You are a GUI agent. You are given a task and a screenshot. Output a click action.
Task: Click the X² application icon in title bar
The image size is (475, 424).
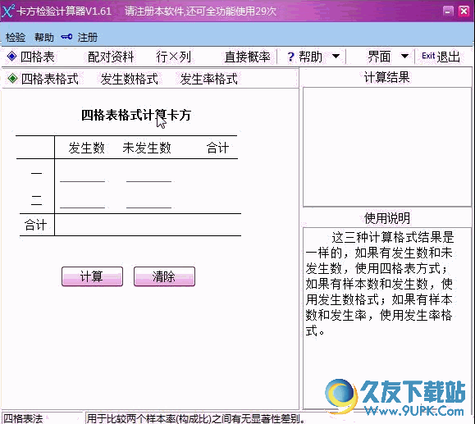point(8,11)
